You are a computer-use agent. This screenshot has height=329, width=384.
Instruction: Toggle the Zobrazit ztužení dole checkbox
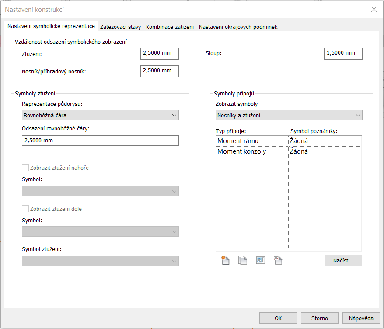[x=25, y=209]
